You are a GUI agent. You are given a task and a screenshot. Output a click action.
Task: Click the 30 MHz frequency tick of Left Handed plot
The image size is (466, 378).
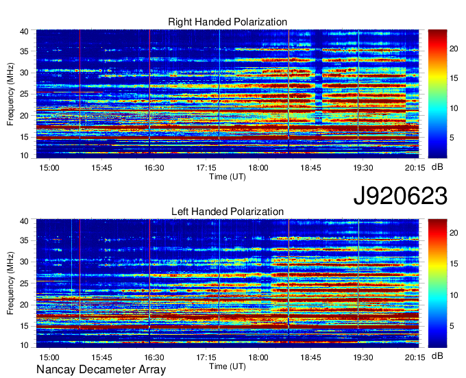click(x=24, y=262)
